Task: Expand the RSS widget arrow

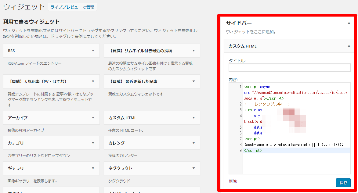Action: pyautogui.click(x=93, y=51)
